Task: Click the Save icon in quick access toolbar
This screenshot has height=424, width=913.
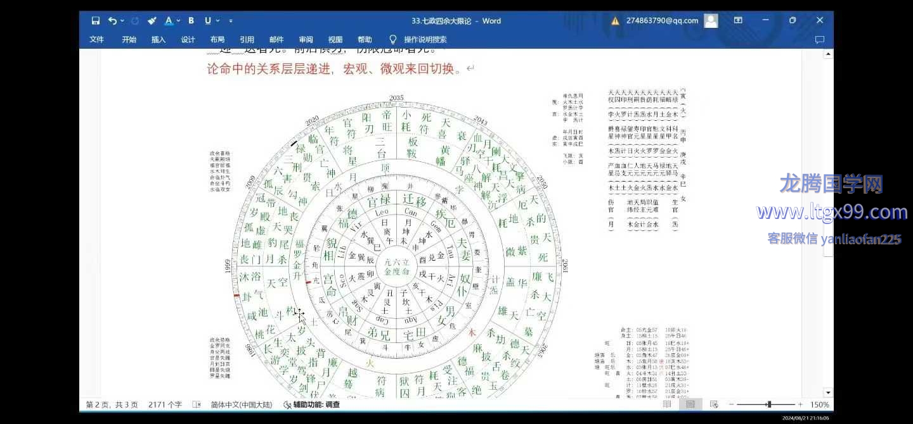Action: coord(96,21)
